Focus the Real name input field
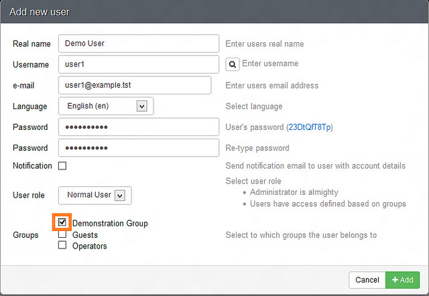Screen dimensions: 429x296 point(139,44)
